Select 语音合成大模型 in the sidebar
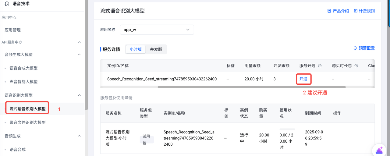Viewport: 390px width, 156px height. tap(24, 68)
